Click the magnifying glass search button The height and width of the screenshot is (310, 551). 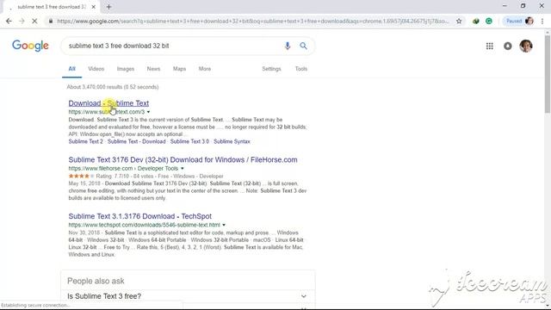pyautogui.click(x=303, y=46)
